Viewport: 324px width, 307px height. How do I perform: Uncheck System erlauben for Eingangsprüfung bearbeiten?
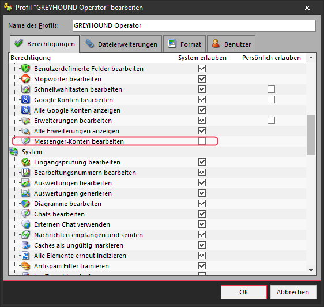pos(202,162)
